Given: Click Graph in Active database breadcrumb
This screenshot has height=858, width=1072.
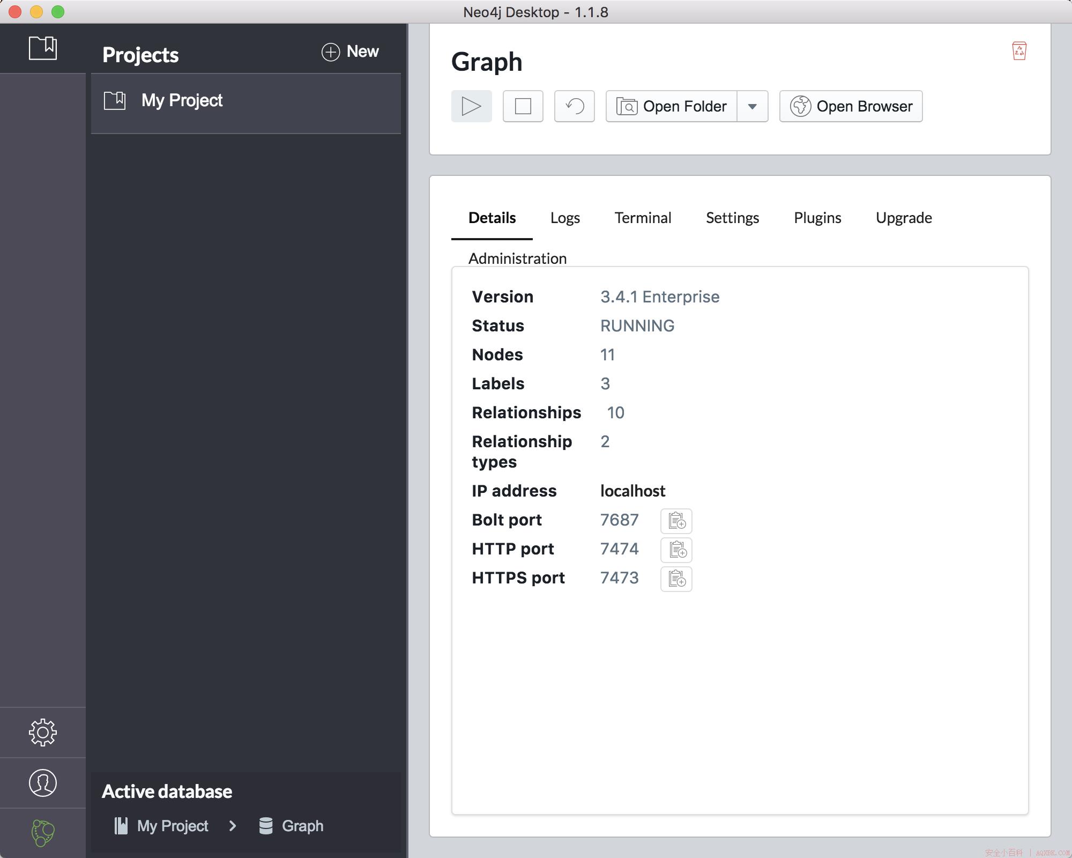Looking at the screenshot, I should (x=303, y=826).
